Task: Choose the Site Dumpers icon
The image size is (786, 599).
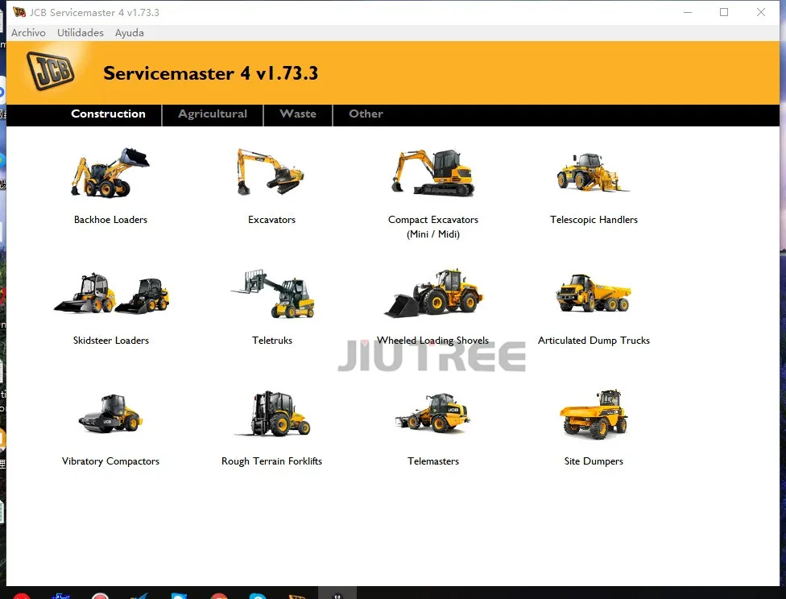Action: [594, 413]
